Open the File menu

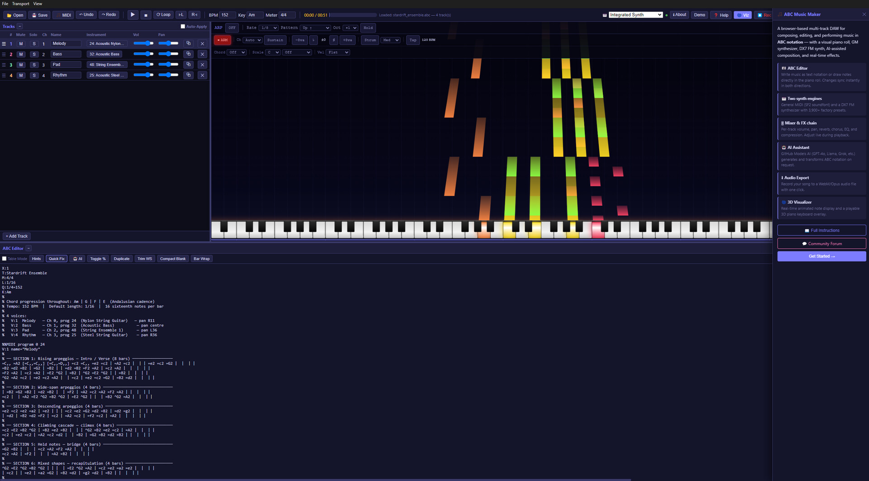click(x=5, y=4)
